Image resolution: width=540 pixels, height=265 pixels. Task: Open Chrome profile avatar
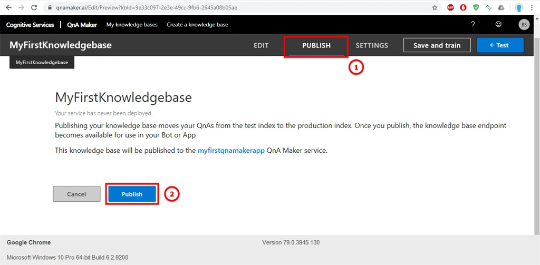519,7
